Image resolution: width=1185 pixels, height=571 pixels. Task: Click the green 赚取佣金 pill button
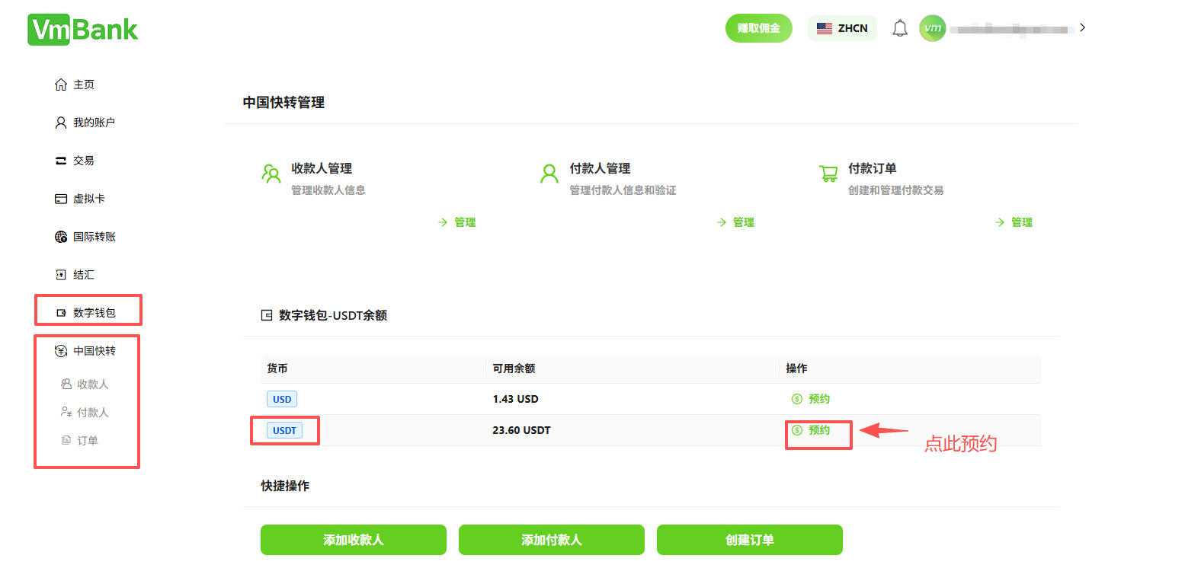click(758, 27)
